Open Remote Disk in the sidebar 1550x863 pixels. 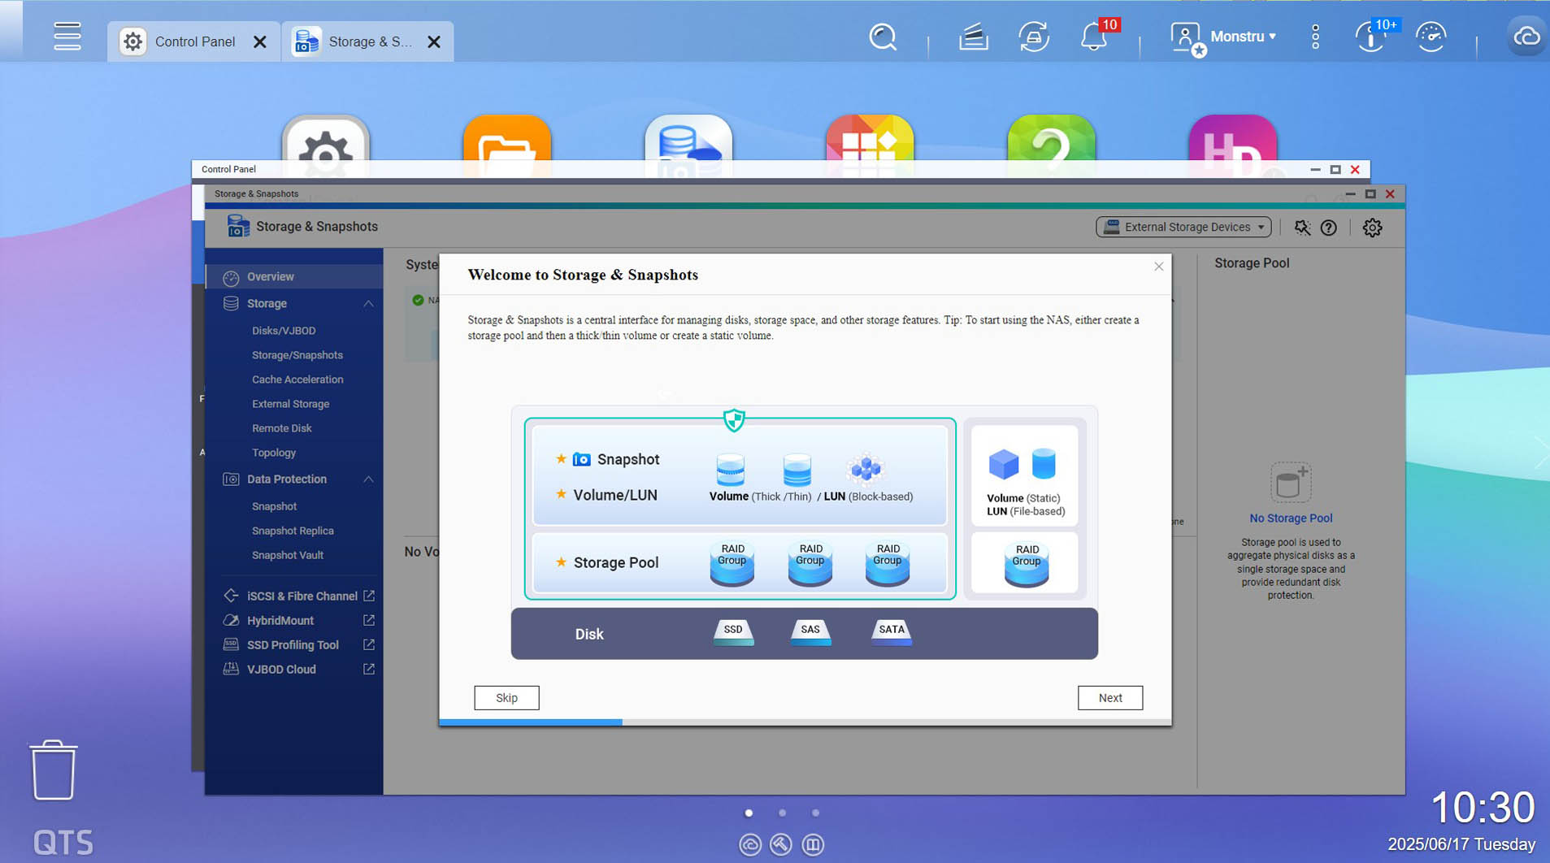[282, 428]
